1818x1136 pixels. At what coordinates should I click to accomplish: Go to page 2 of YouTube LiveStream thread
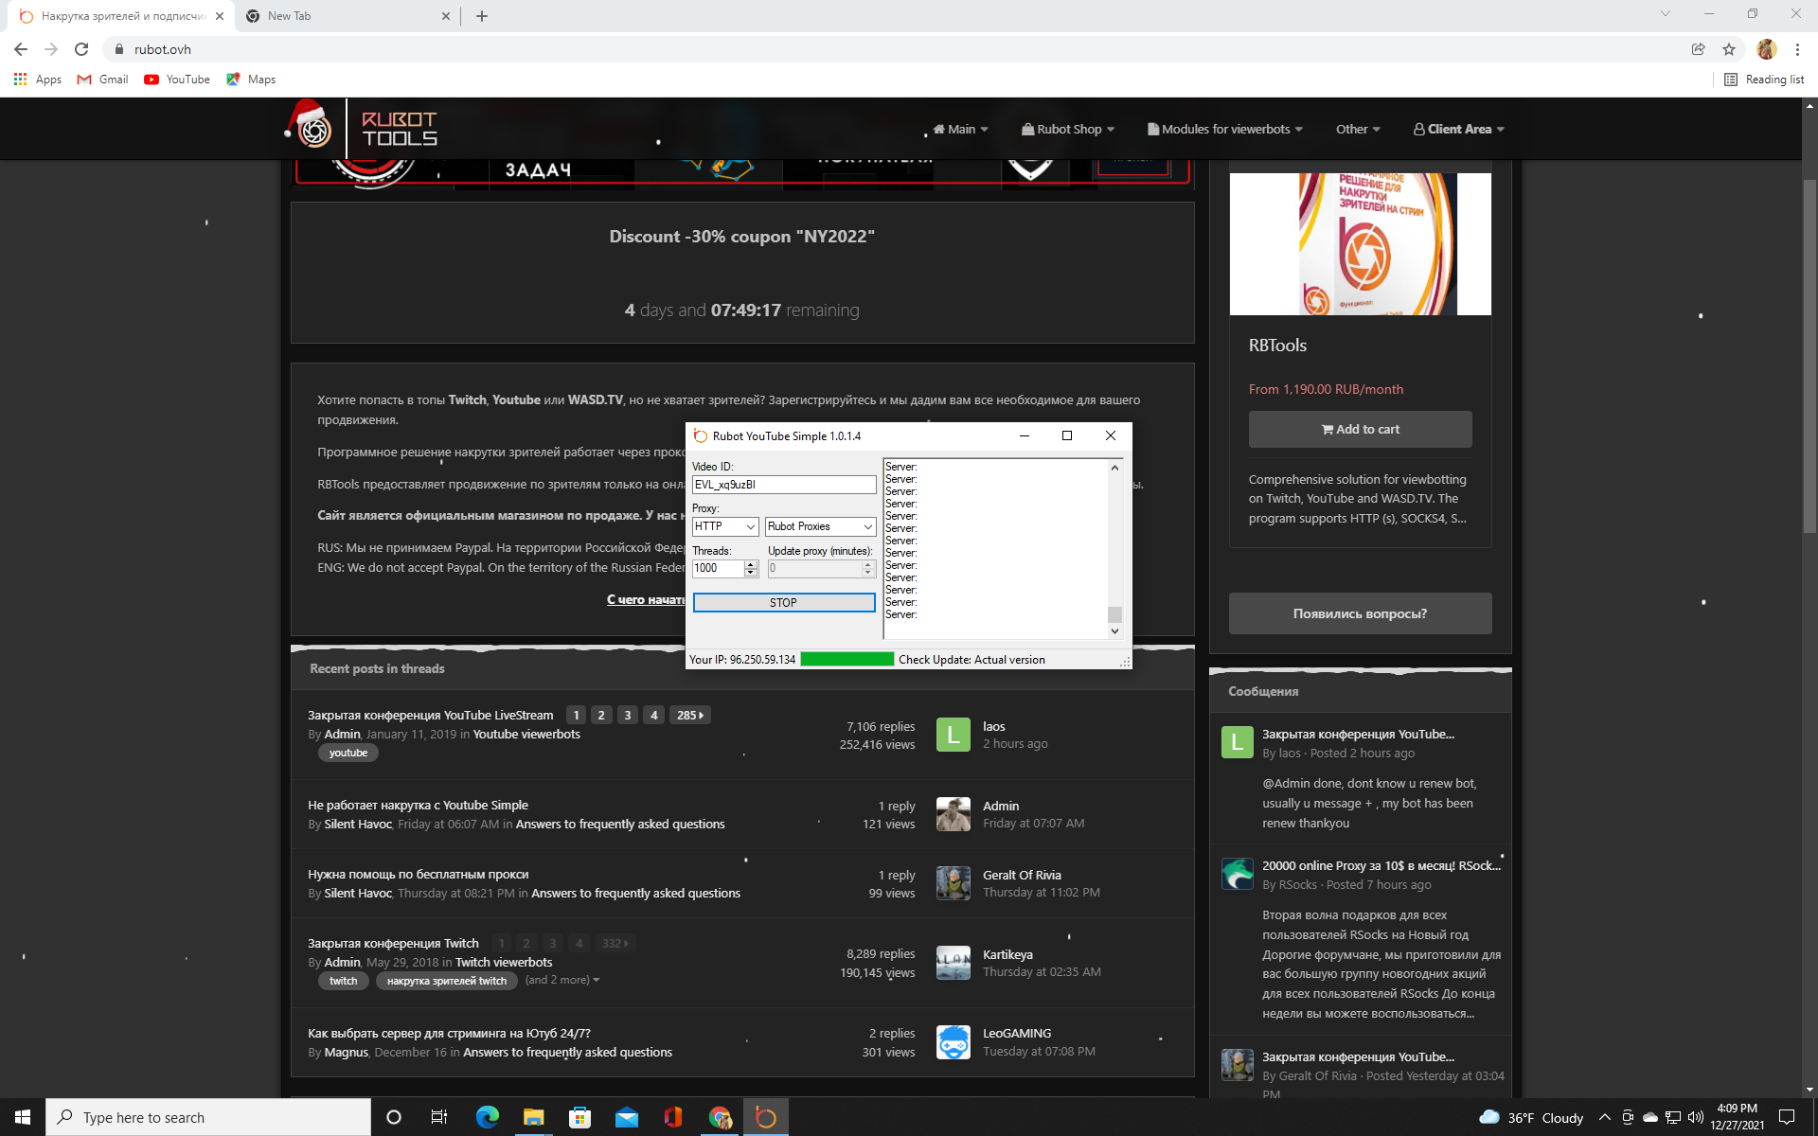tap(601, 716)
